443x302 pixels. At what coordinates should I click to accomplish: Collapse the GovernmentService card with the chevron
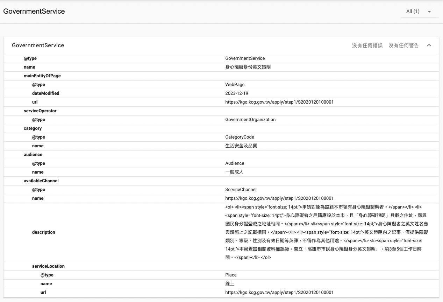pos(429,45)
